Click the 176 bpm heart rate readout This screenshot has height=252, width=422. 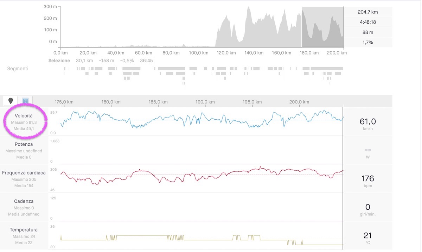pyautogui.click(x=367, y=178)
